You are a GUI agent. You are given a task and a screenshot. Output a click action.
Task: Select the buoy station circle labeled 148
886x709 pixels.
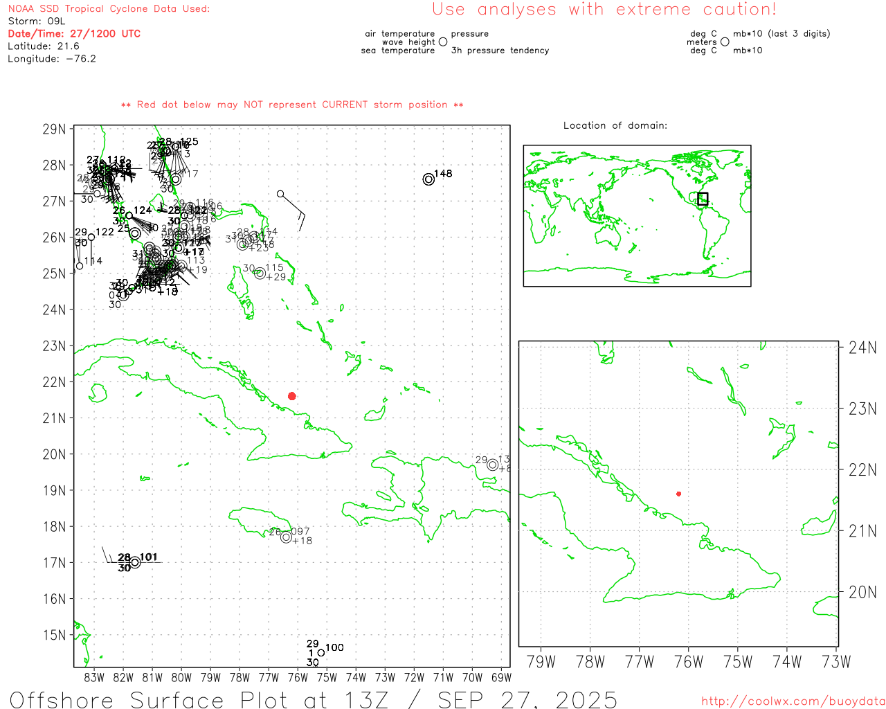click(428, 179)
